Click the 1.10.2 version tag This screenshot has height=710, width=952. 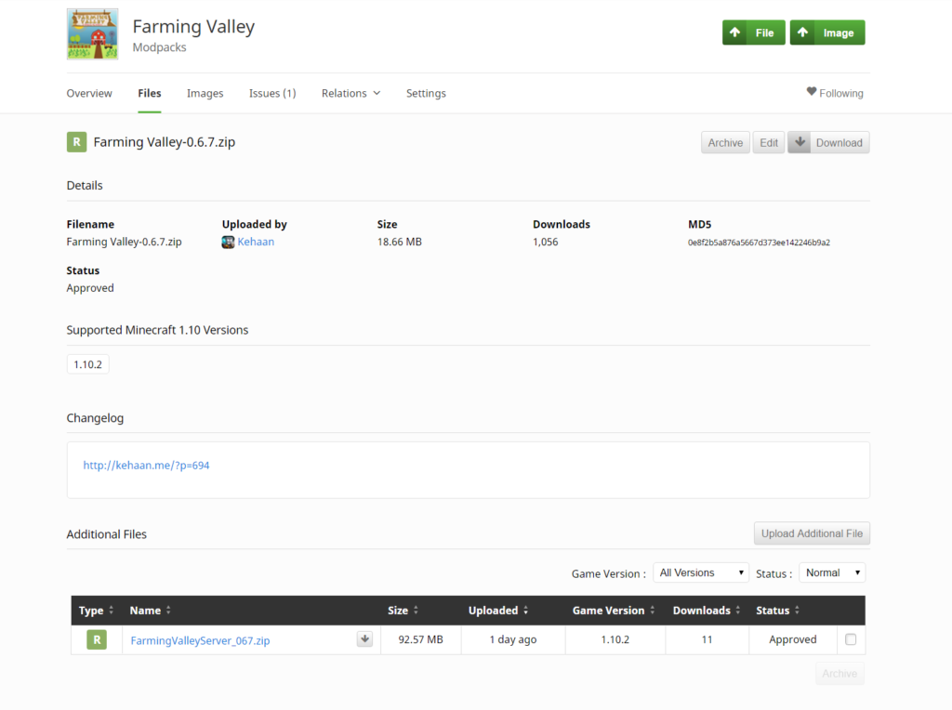point(88,364)
